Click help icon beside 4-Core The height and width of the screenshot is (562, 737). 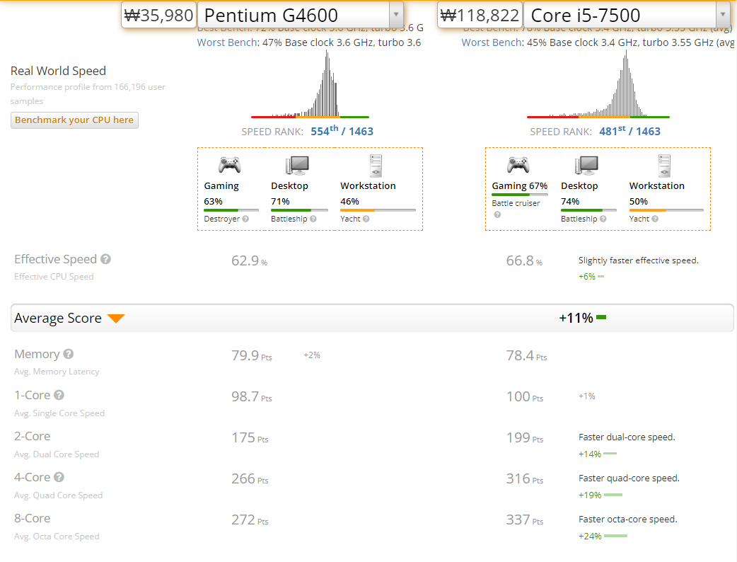click(x=59, y=477)
